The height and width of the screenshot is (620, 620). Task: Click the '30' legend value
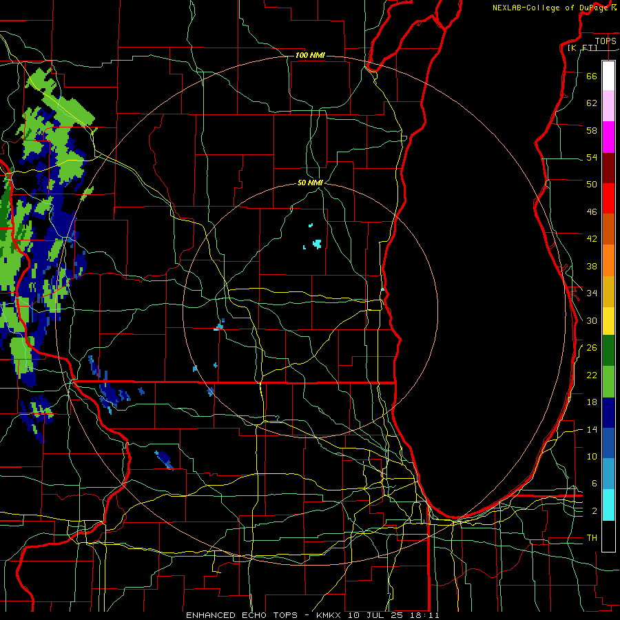pos(592,320)
